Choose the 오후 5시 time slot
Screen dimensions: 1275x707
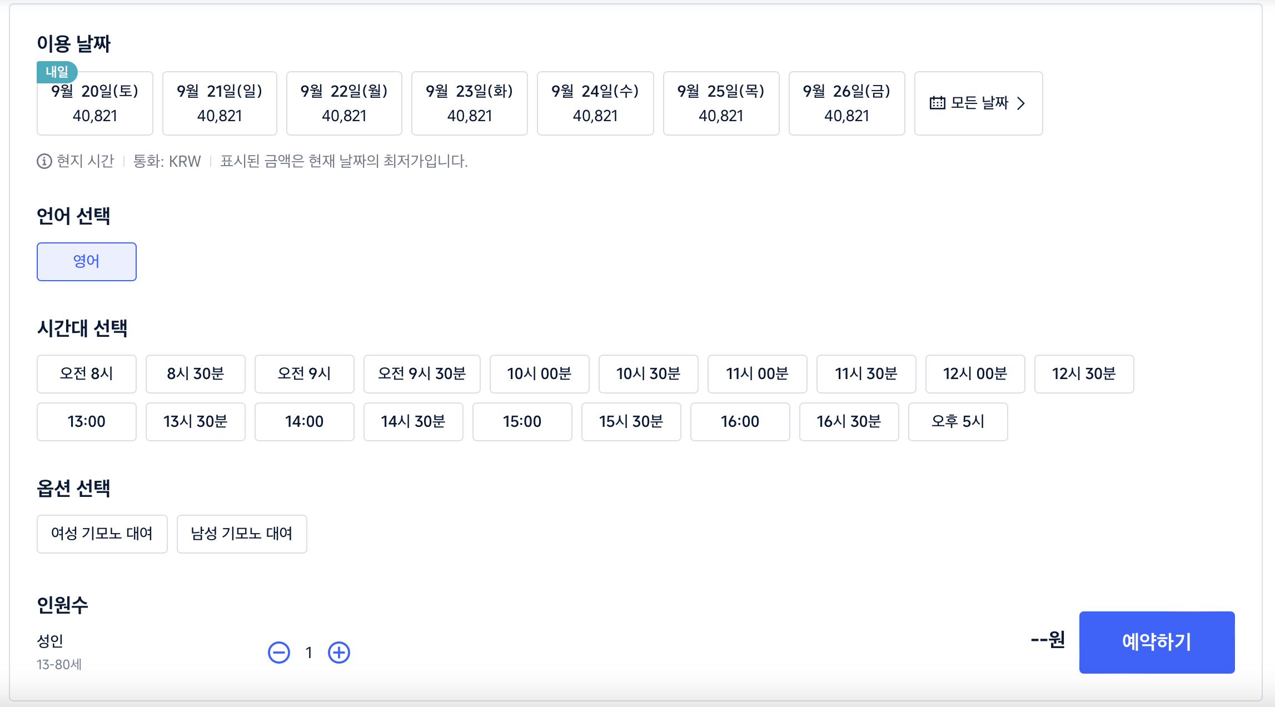pos(958,421)
